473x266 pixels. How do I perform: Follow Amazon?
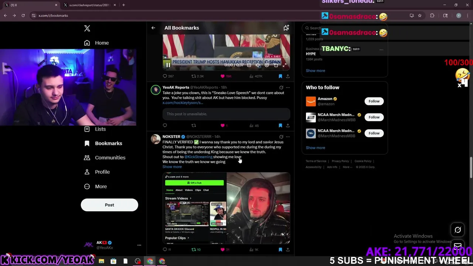pos(374,101)
